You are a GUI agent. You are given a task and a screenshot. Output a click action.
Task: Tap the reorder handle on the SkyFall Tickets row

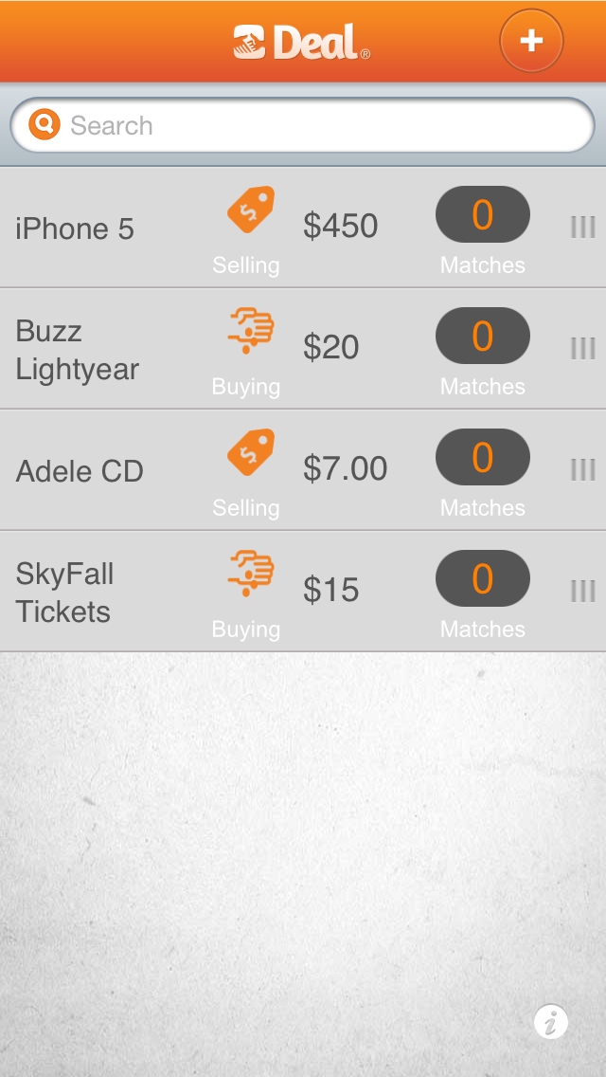tap(582, 592)
